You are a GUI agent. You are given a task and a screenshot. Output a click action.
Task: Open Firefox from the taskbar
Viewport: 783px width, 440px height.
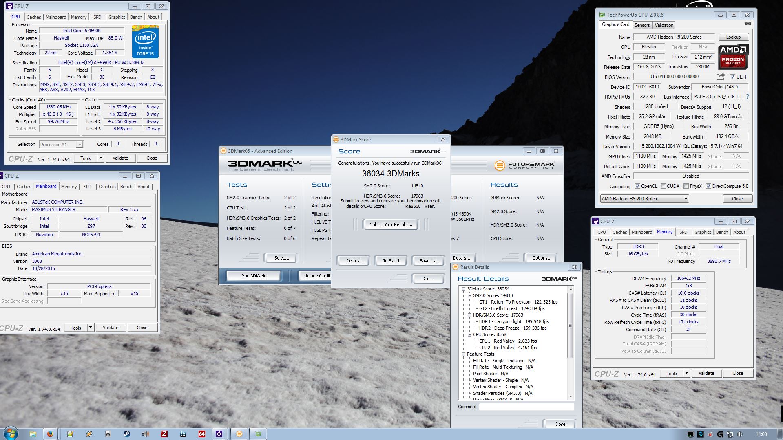pyautogui.click(x=50, y=434)
